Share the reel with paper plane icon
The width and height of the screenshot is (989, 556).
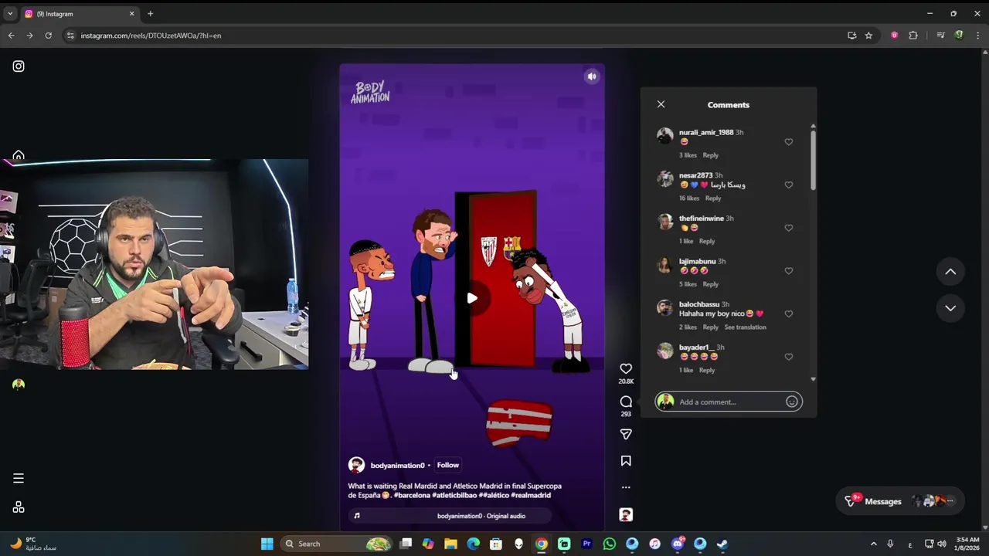[626, 435]
